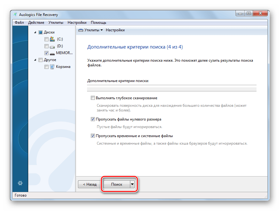
Task: Select the Диски tree label
Action: coord(49,32)
